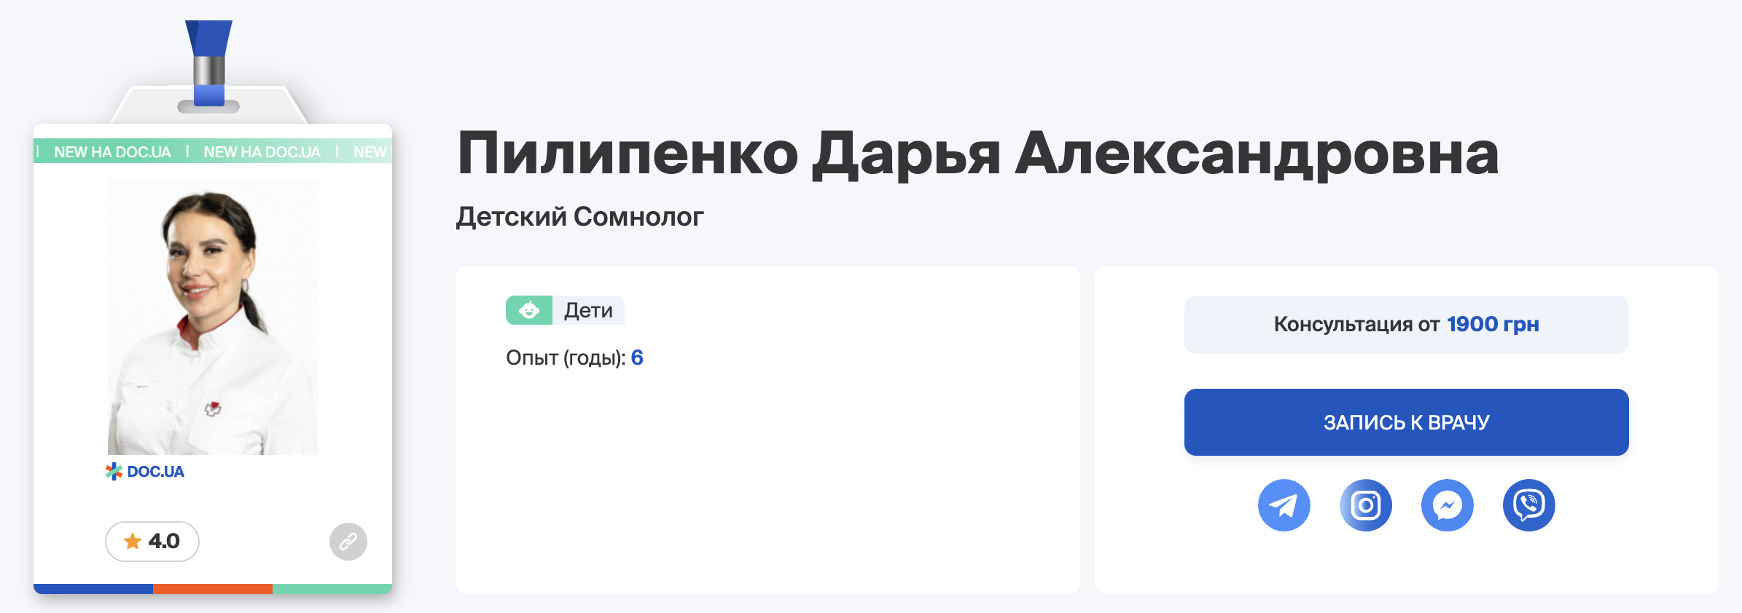The image size is (1742, 613).
Task: Click the 4.0 rating value
Action: [164, 542]
